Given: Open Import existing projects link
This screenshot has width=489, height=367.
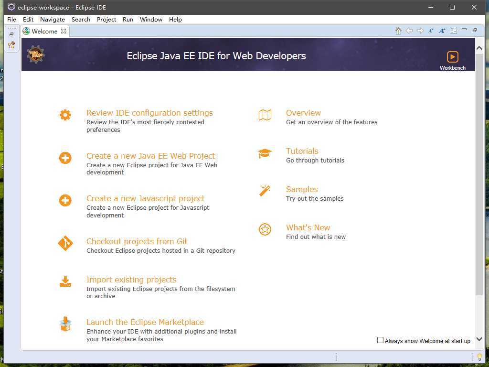Looking at the screenshot, I should pyautogui.click(x=131, y=280).
